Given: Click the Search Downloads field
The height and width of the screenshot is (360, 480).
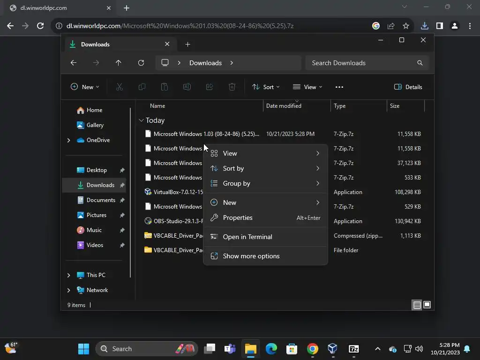Looking at the screenshot, I should [x=367, y=63].
